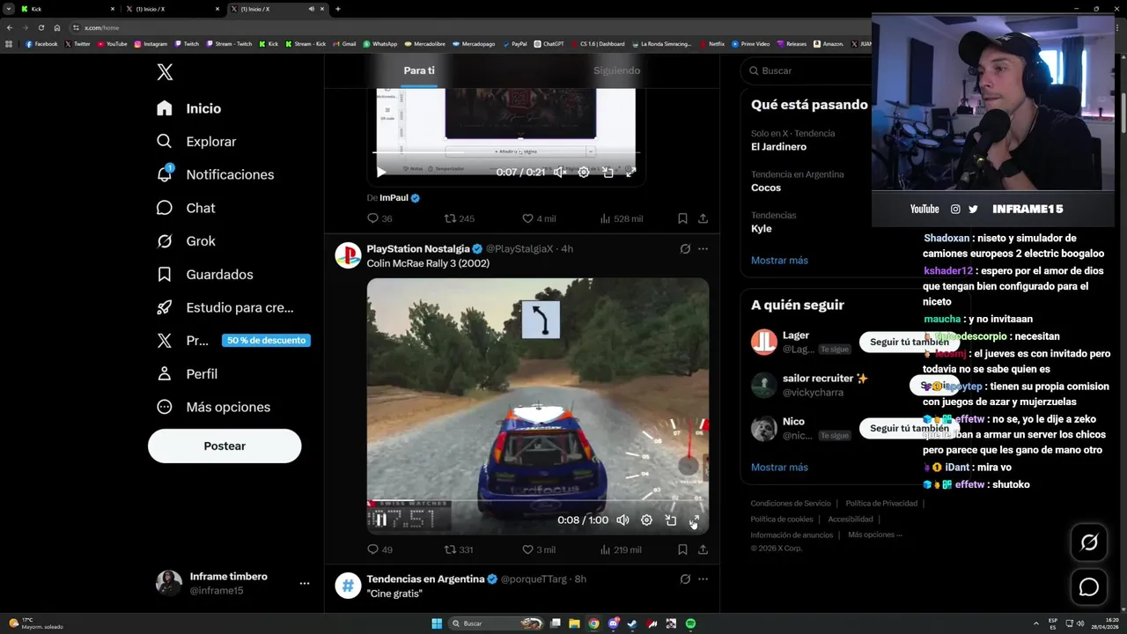Click Condiciones de Servicio footer link
Image resolution: width=1127 pixels, height=634 pixels.
(791, 504)
